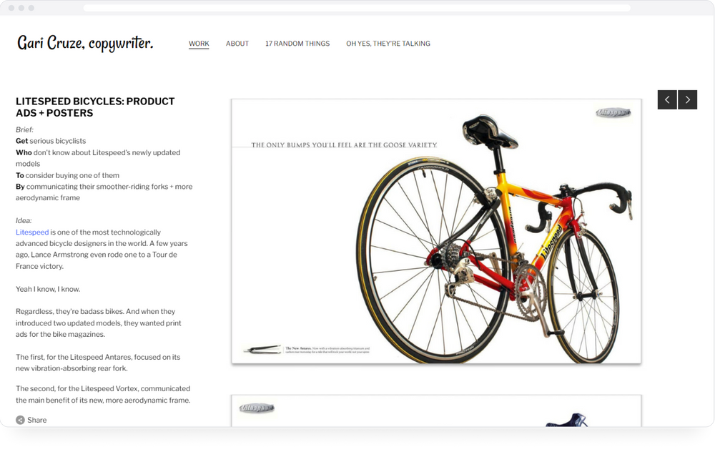Image resolution: width=715 pixels, height=452 pixels.
Task: Open the Work menu item
Action: [199, 44]
